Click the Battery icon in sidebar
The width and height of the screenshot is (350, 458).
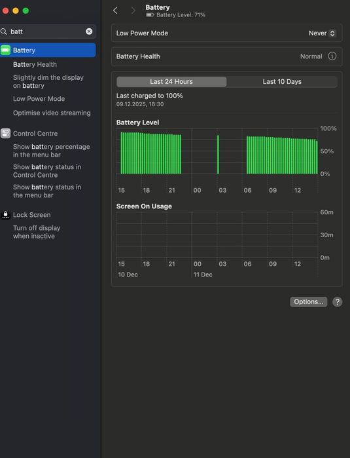tap(5, 50)
